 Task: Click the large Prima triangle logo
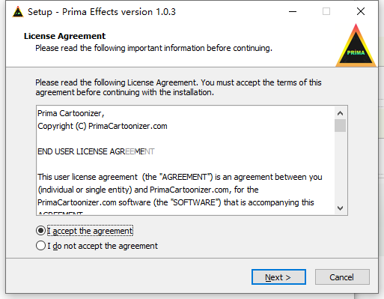click(356, 46)
